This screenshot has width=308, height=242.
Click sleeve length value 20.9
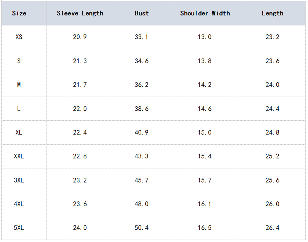point(80,37)
